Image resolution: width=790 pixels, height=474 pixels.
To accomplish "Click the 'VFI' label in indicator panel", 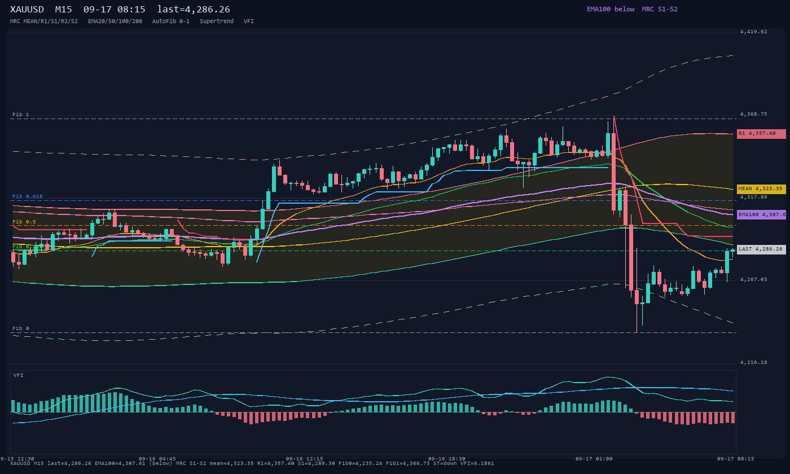I will pos(19,375).
